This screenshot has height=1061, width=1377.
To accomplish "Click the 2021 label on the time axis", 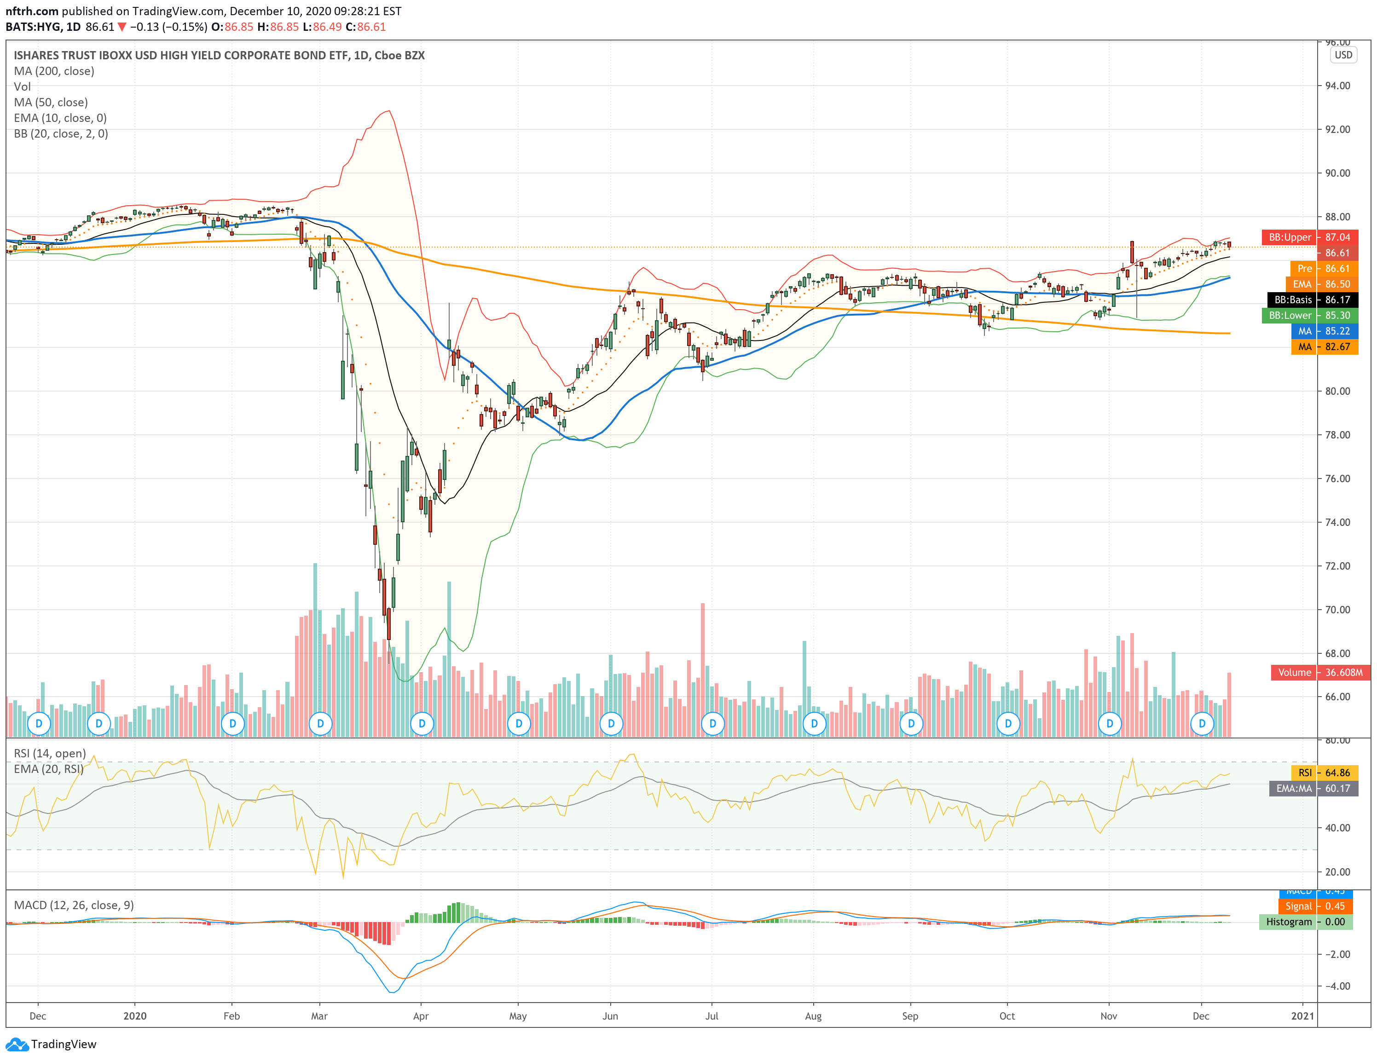I will (1302, 1016).
